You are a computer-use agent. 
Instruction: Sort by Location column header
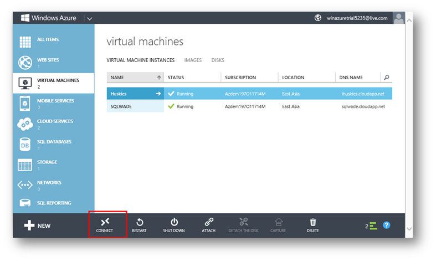click(293, 78)
